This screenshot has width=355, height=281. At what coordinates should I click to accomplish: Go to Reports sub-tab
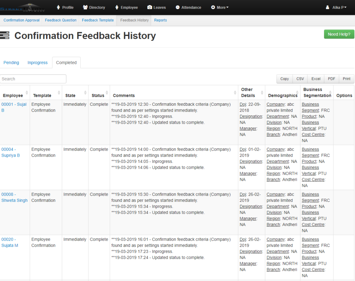161,20
